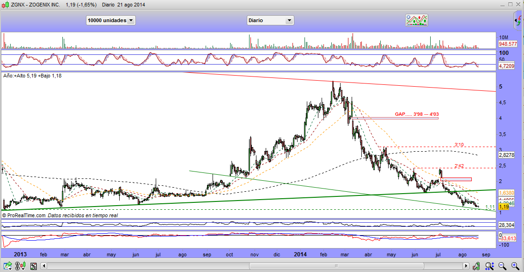Viewport: 524px width, 272px height.
Task: Click the zoom out magnifier icon
Action: (502, 266)
